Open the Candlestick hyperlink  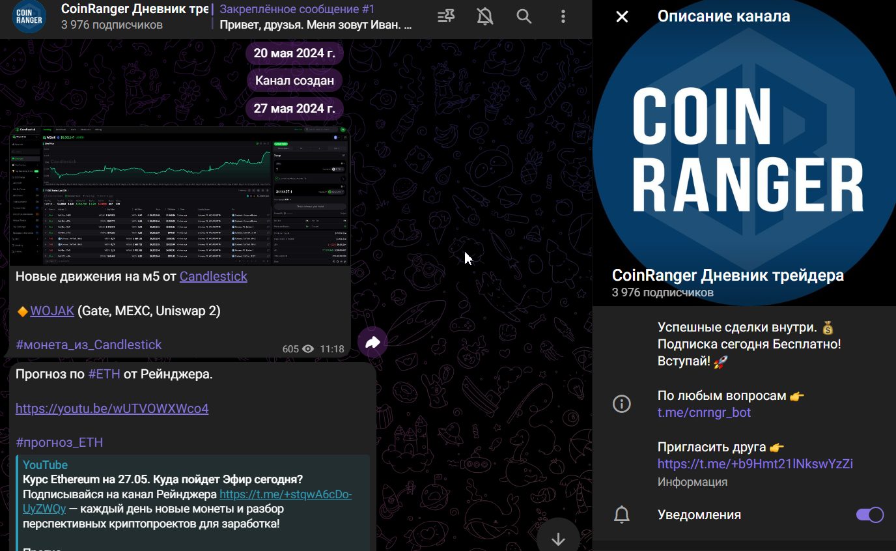pyautogui.click(x=214, y=276)
